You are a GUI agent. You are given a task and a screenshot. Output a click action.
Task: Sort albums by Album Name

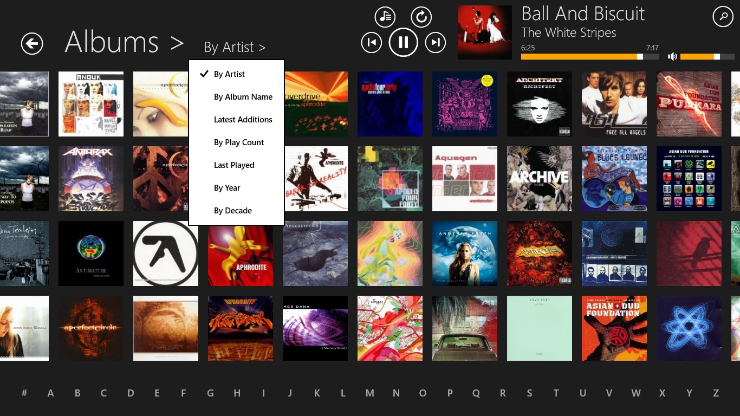[243, 97]
